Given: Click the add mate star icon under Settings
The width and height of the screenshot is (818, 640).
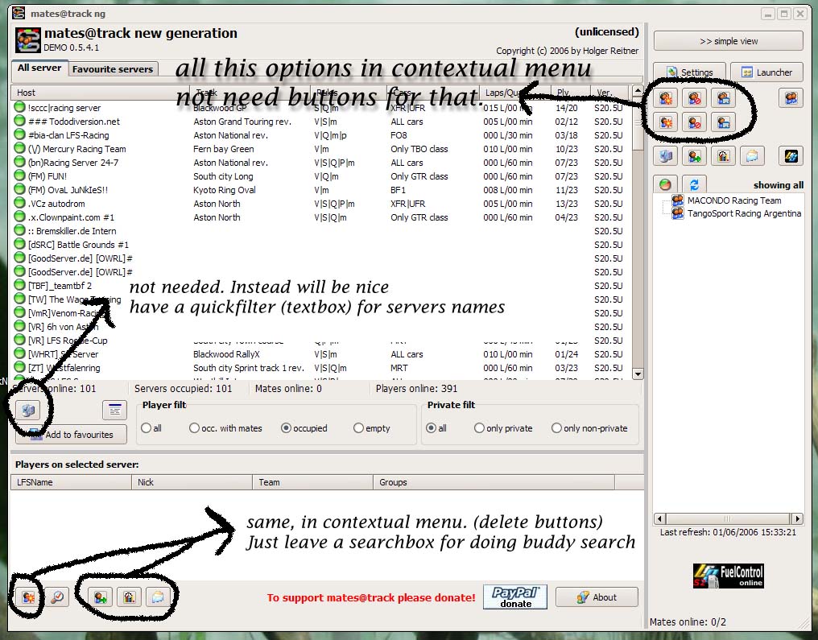Looking at the screenshot, I should 666,122.
